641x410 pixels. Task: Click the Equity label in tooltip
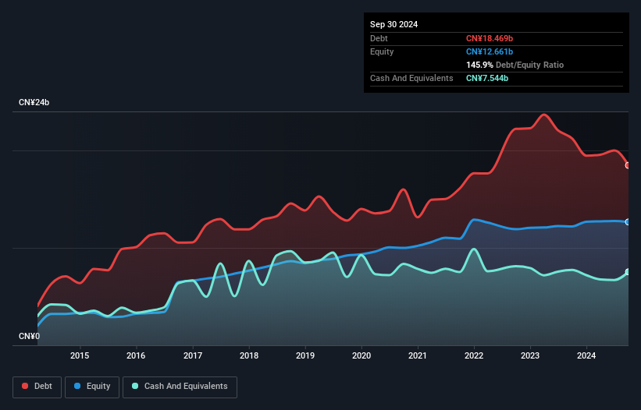coord(382,51)
